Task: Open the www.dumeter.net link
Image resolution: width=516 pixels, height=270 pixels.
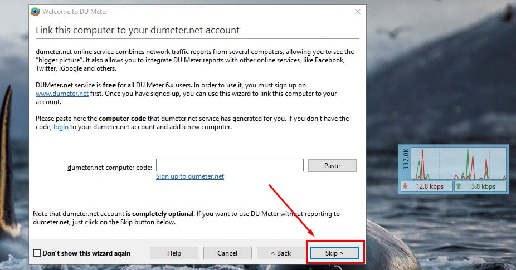Action: click(x=62, y=94)
